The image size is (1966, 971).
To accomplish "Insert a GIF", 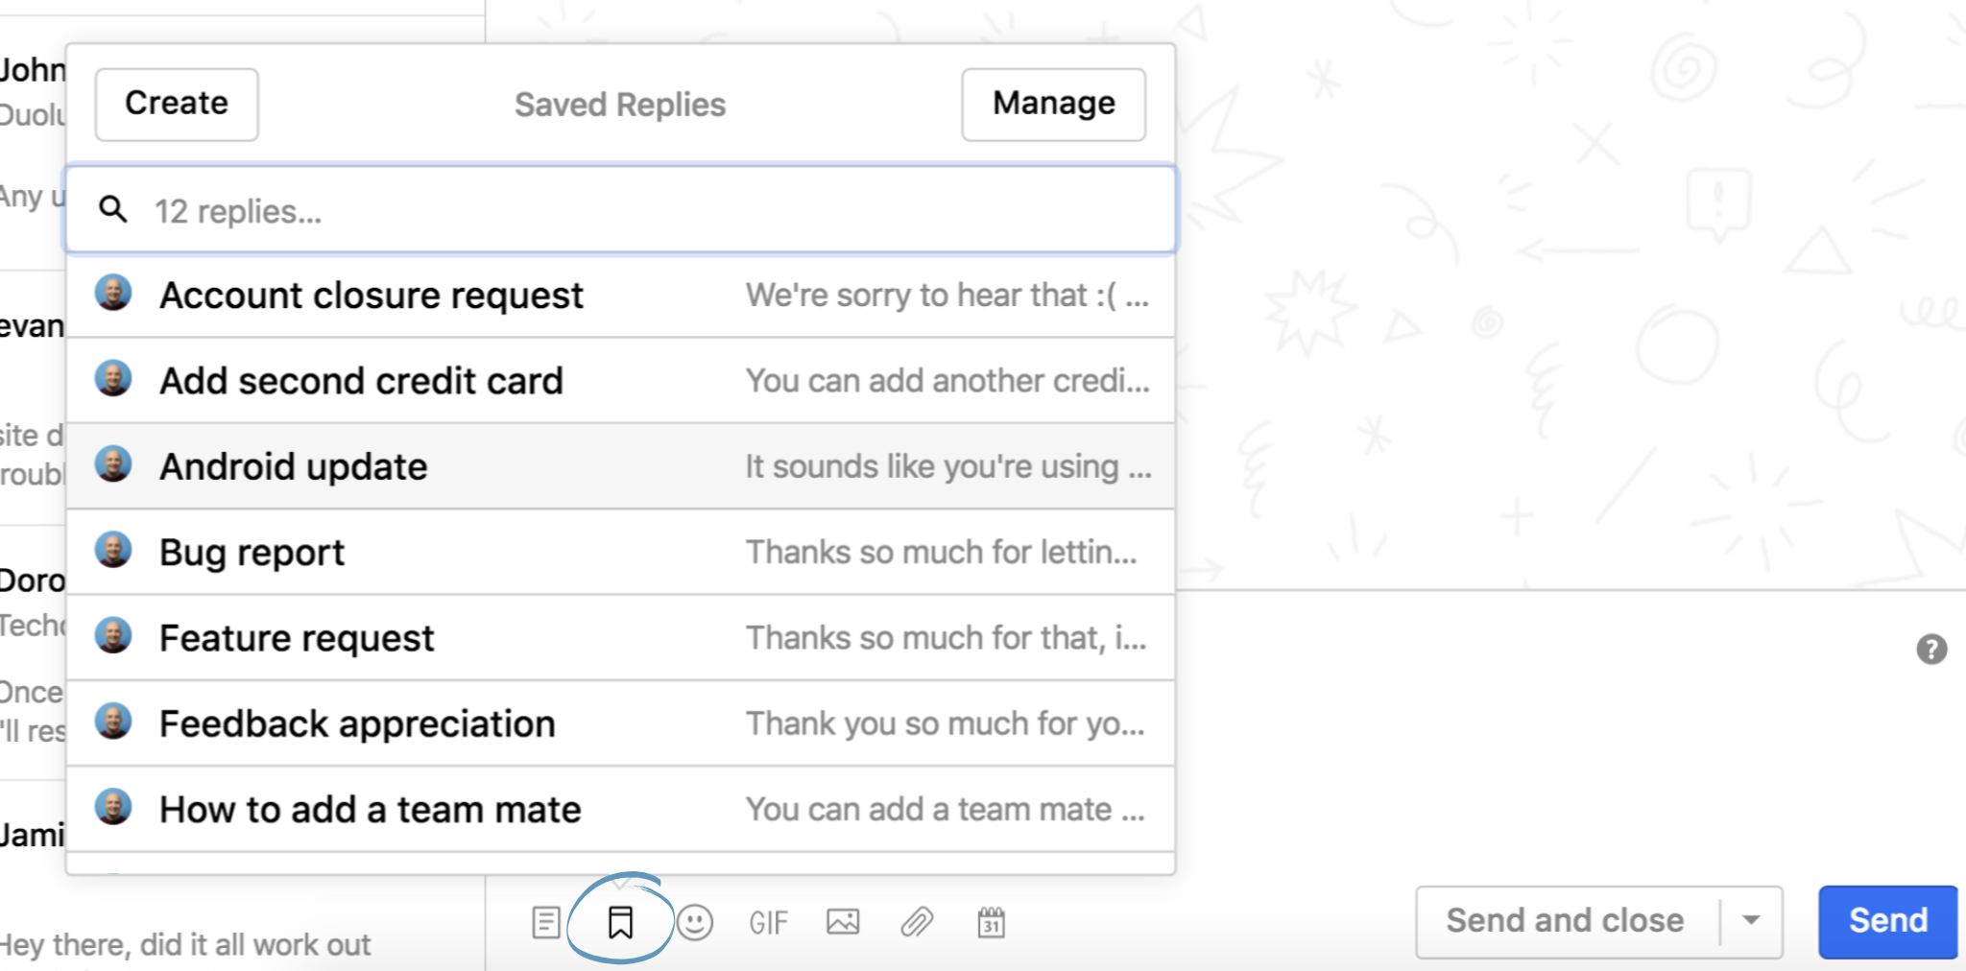I will 768,923.
